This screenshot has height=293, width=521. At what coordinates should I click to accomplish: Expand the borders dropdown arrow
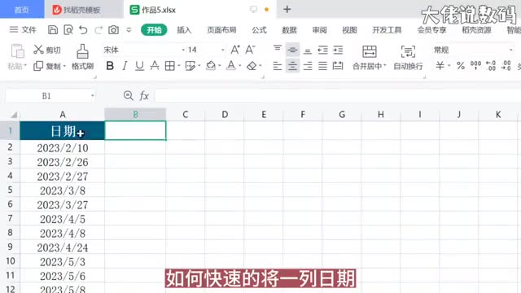click(x=179, y=66)
